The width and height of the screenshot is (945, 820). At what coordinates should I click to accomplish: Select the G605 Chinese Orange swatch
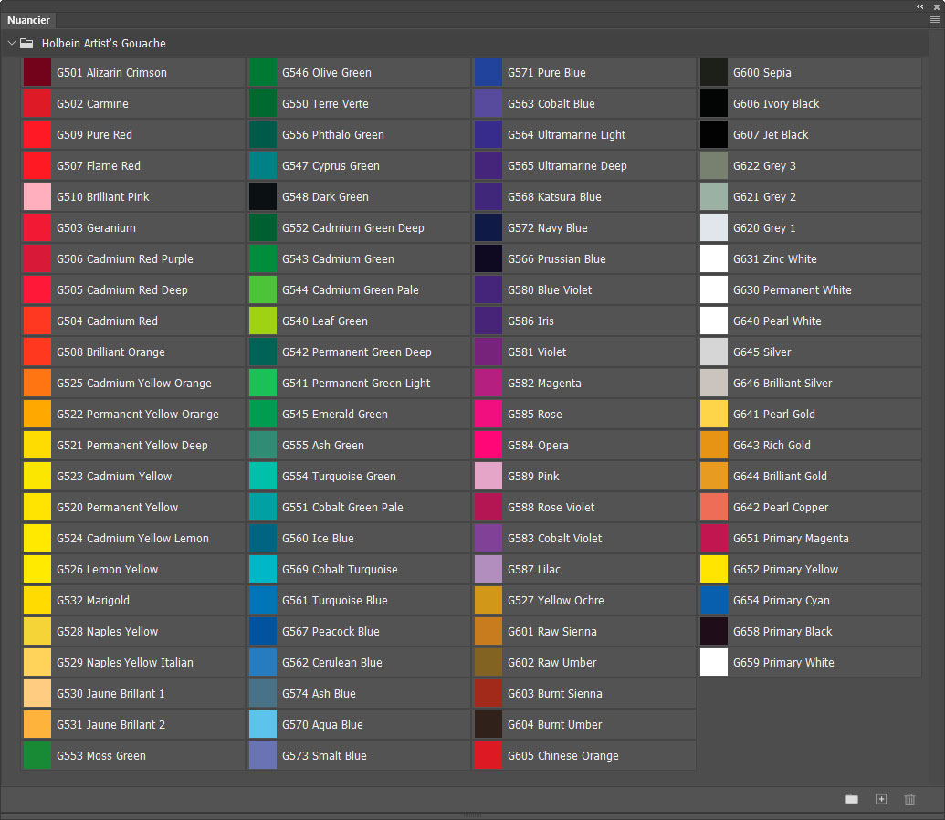[x=488, y=756]
